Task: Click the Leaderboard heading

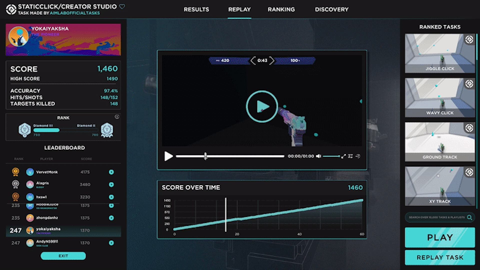Action: [x=64, y=148]
